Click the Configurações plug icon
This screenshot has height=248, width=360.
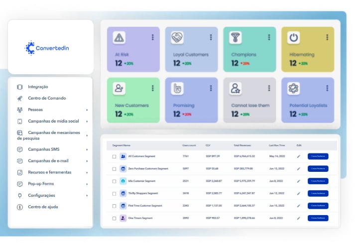[20, 195]
